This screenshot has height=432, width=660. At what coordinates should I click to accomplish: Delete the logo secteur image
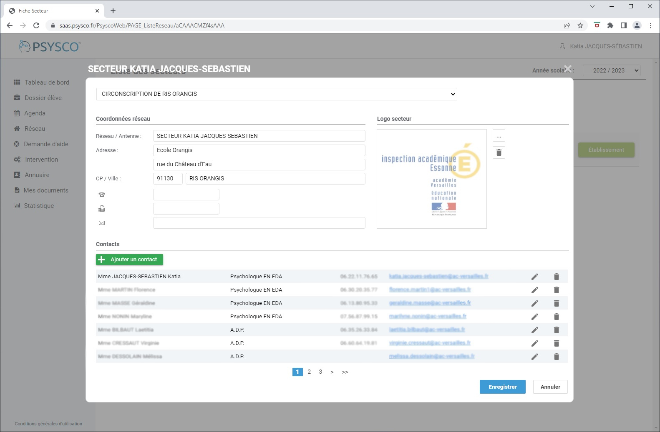pos(499,152)
